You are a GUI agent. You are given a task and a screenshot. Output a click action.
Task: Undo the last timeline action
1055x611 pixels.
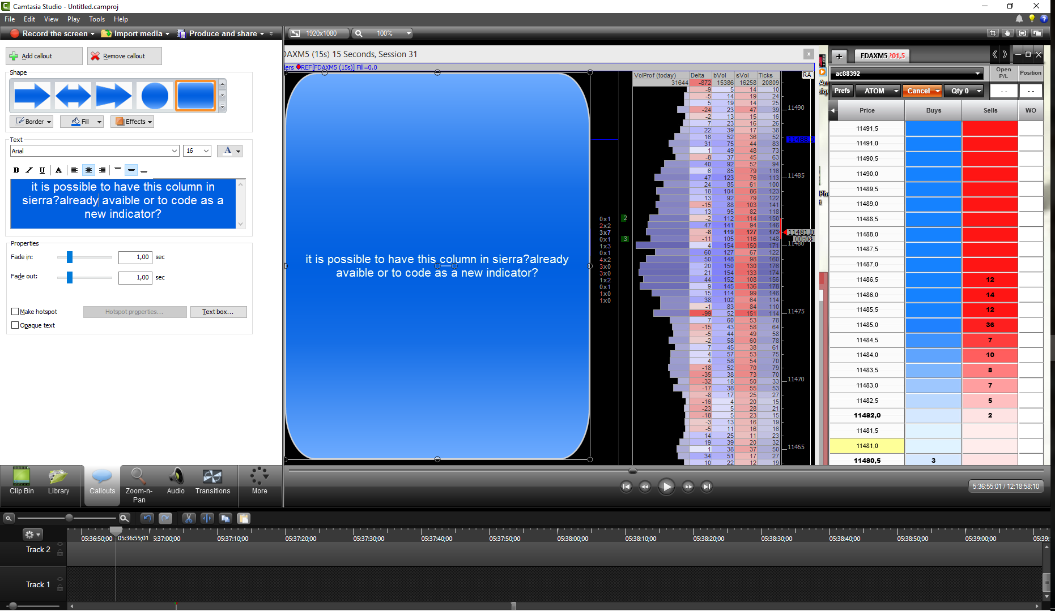pyautogui.click(x=147, y=518)
